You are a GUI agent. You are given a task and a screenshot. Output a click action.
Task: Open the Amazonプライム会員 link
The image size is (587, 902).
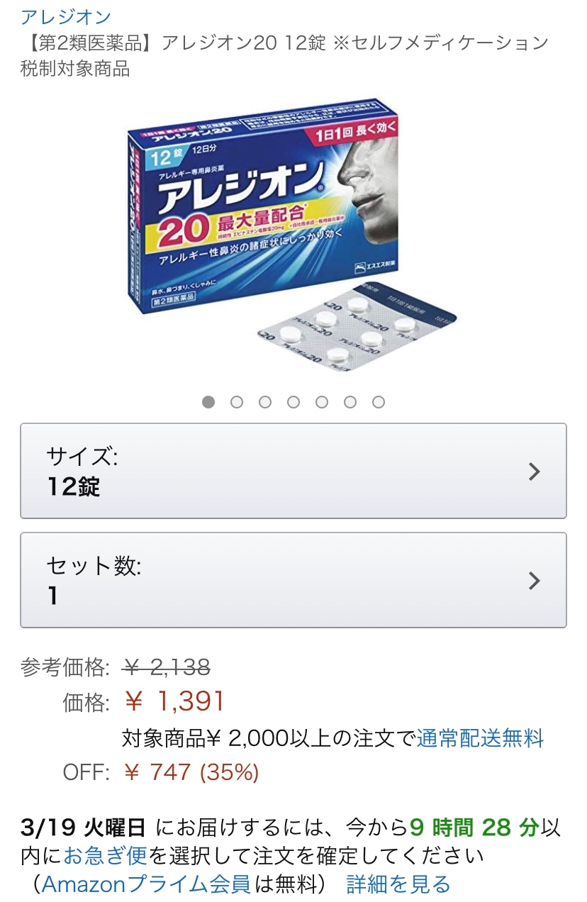pyautogui.click(x=146, y=884)
